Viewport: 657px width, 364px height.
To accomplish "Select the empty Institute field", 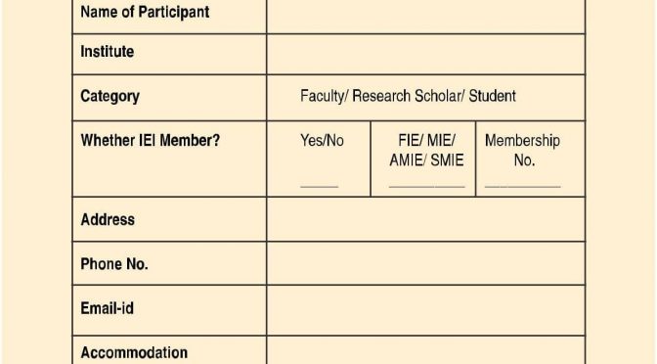I will coord(425,55).
